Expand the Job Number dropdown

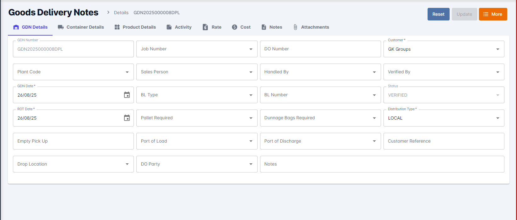[x=251, y=49]
